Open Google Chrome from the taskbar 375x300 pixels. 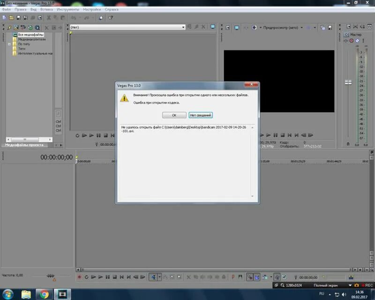click(44, 294)
